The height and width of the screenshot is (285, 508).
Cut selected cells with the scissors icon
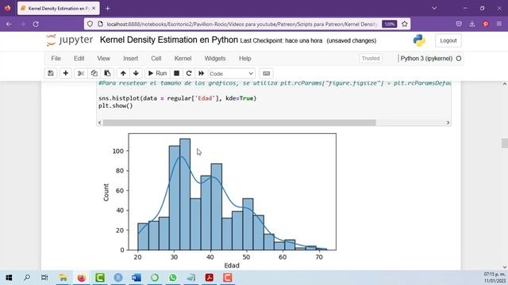(81, 74)
